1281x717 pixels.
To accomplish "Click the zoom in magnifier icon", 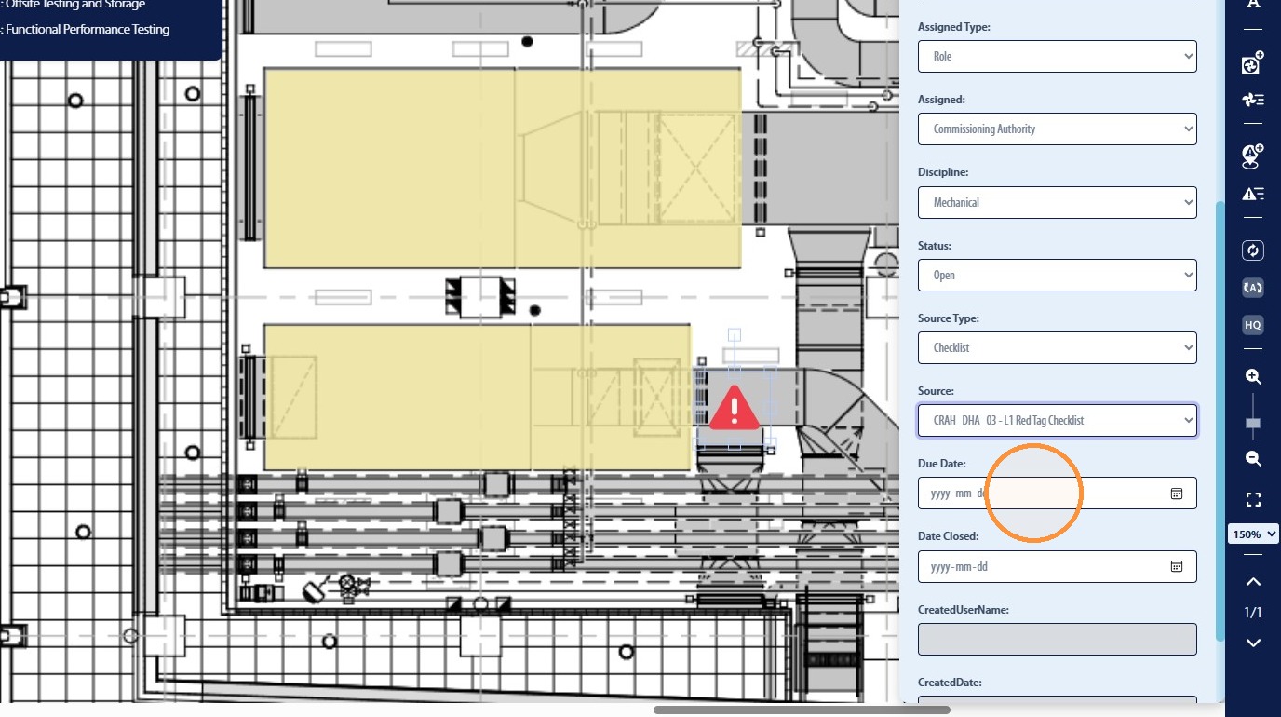I will (1253, 377).
